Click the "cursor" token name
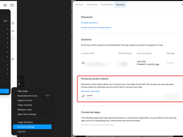Image resolution: width=183 pixels, height=137 pixels. 90,95
